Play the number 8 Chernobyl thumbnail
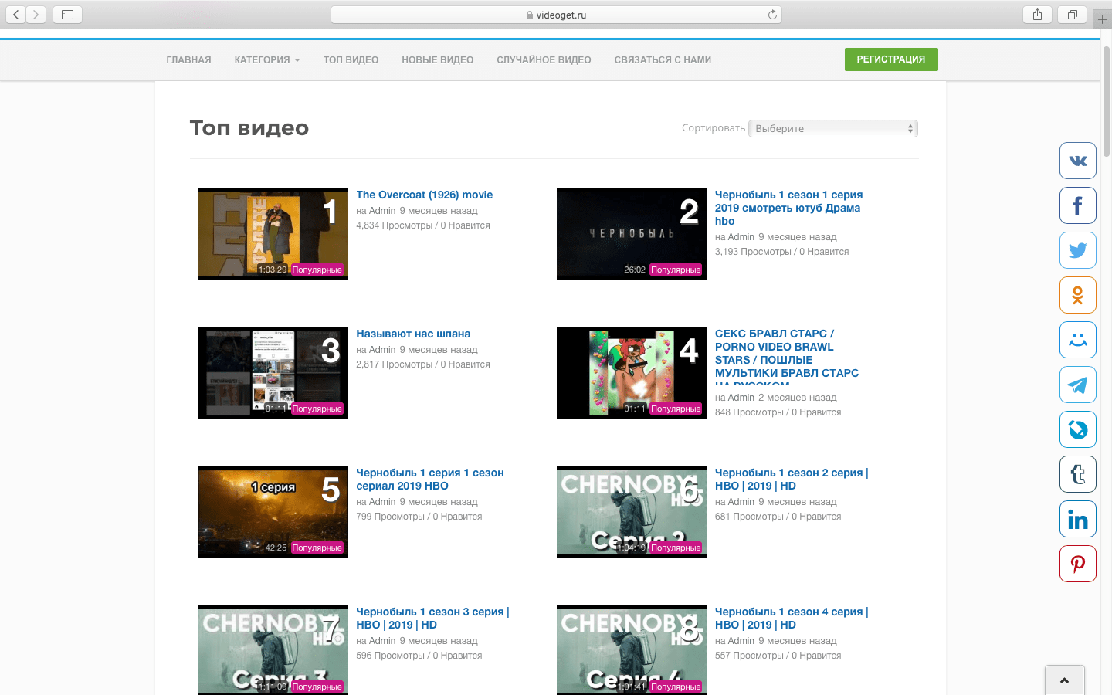1112x695 pixels. (x=632, y=649)
